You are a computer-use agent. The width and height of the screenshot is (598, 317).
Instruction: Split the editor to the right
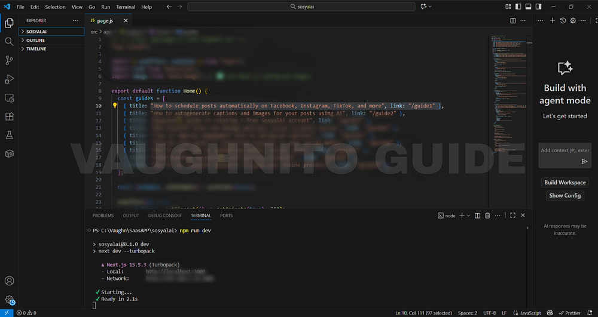click(x=513, y=20)
